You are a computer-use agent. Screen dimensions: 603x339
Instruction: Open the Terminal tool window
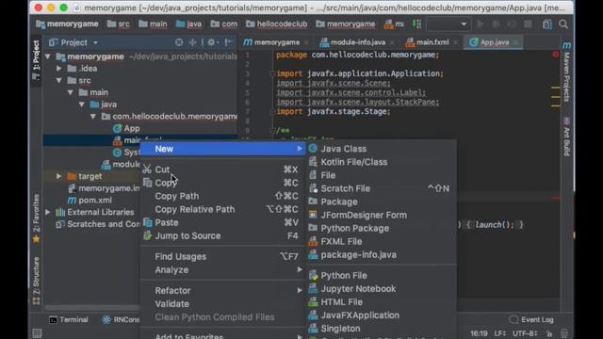click(69, 320)
